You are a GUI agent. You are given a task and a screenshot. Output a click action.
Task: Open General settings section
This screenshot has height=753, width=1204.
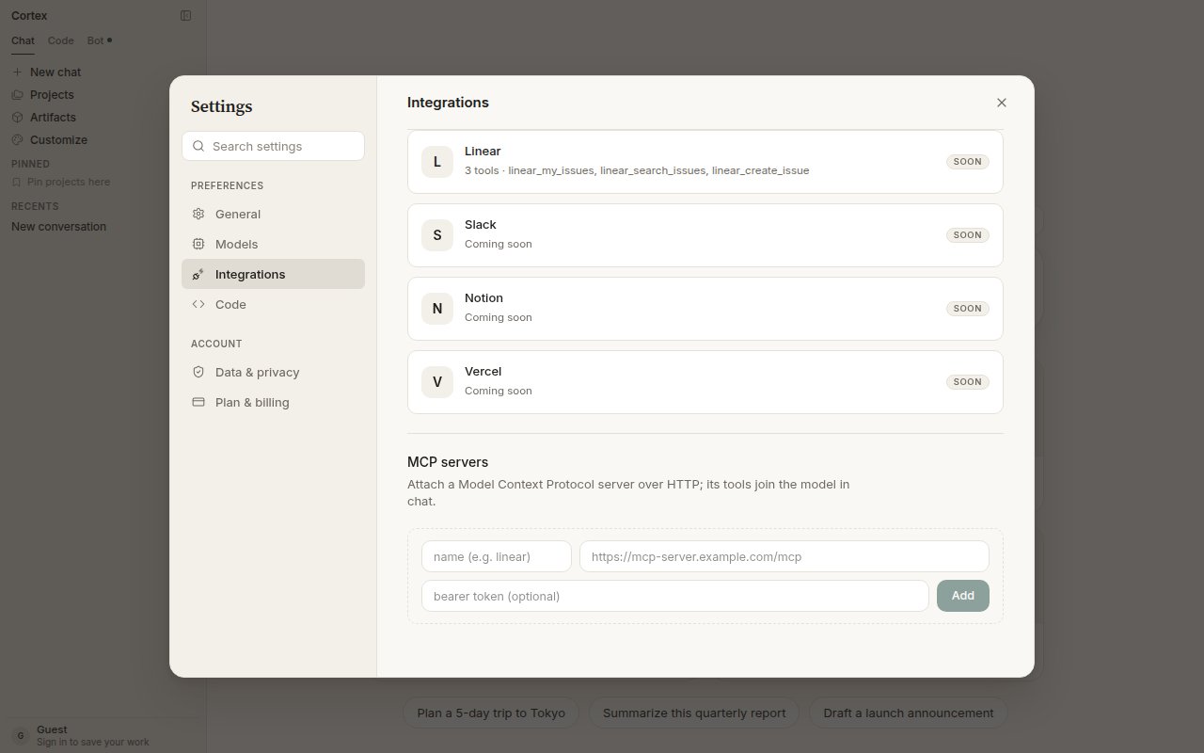tap(273, 214)
